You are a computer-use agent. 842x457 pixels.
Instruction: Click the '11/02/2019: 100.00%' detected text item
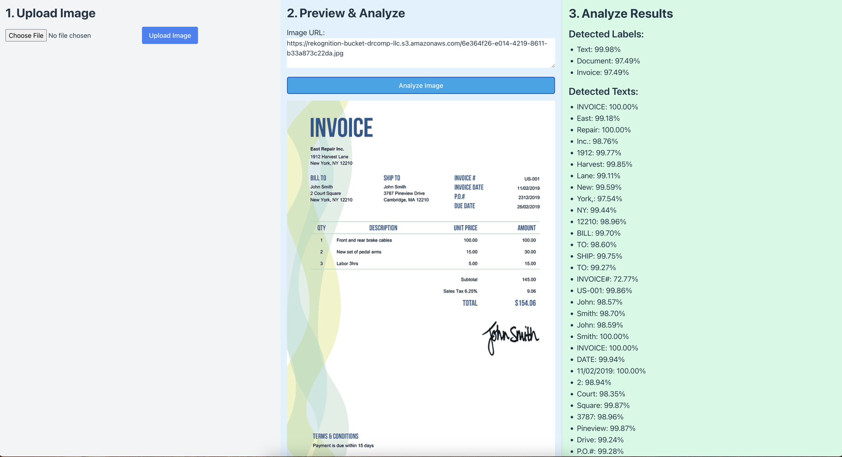[x=611, y=371]
